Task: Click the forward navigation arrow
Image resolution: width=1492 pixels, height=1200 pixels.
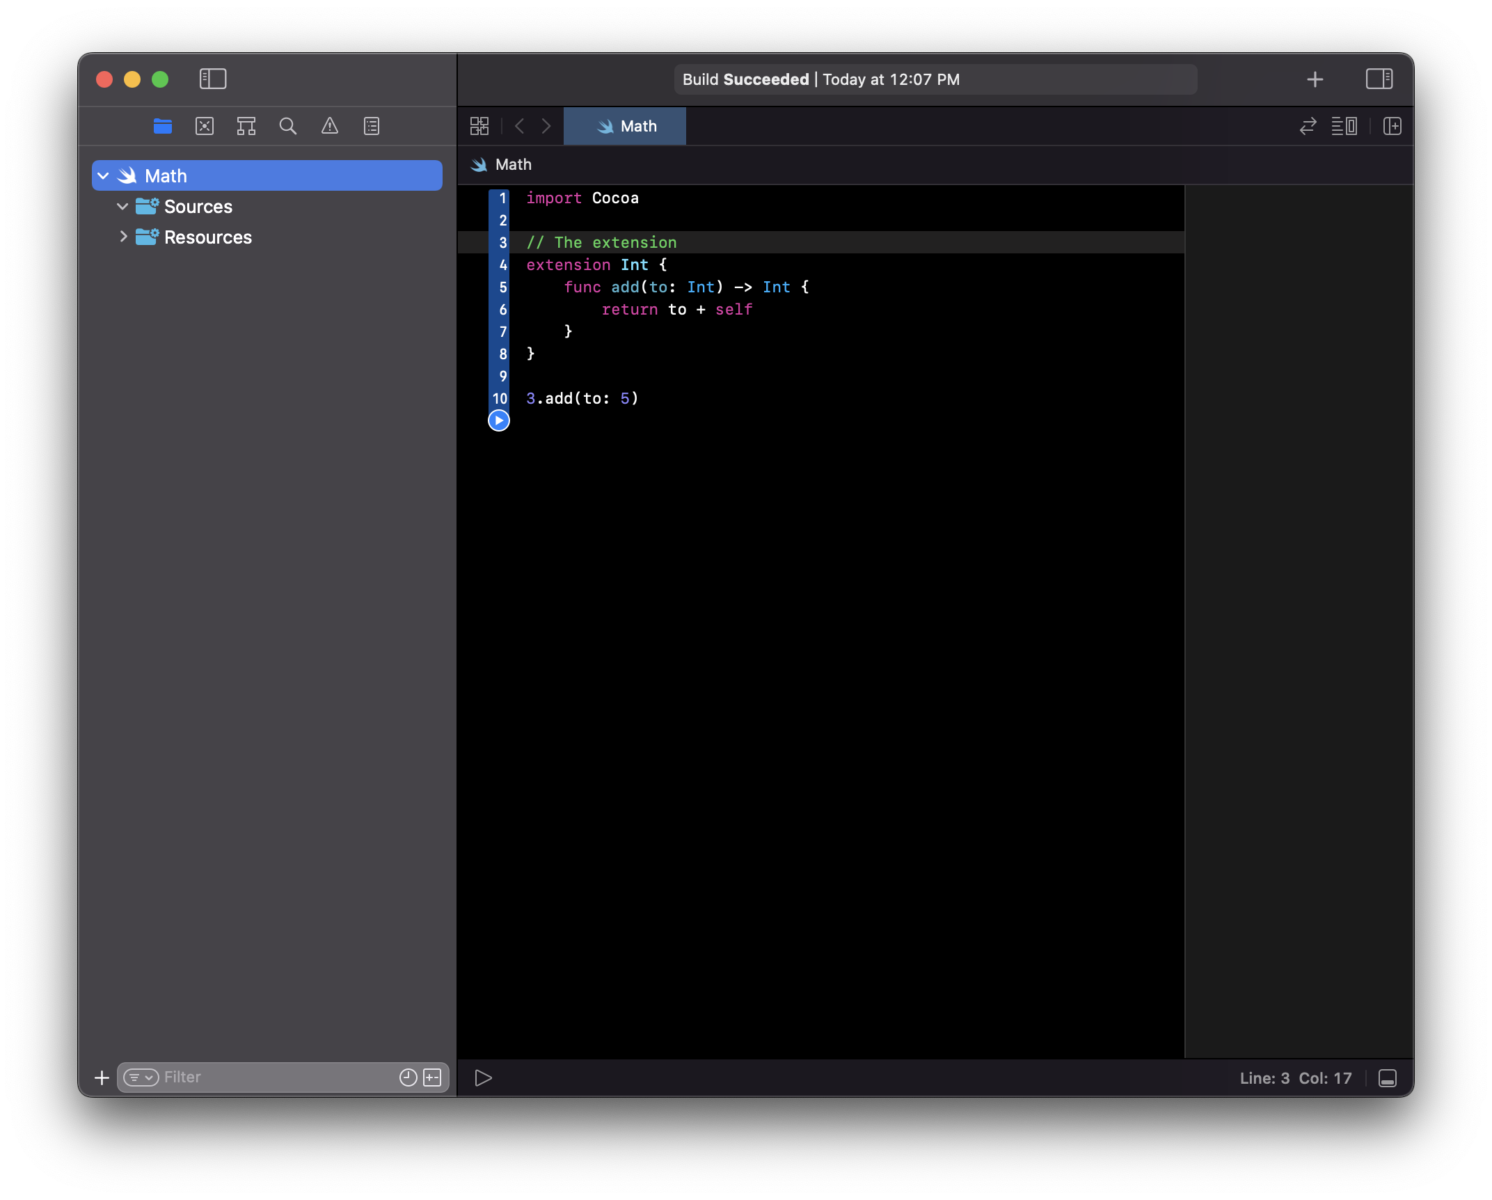Action: pos(546,126)
